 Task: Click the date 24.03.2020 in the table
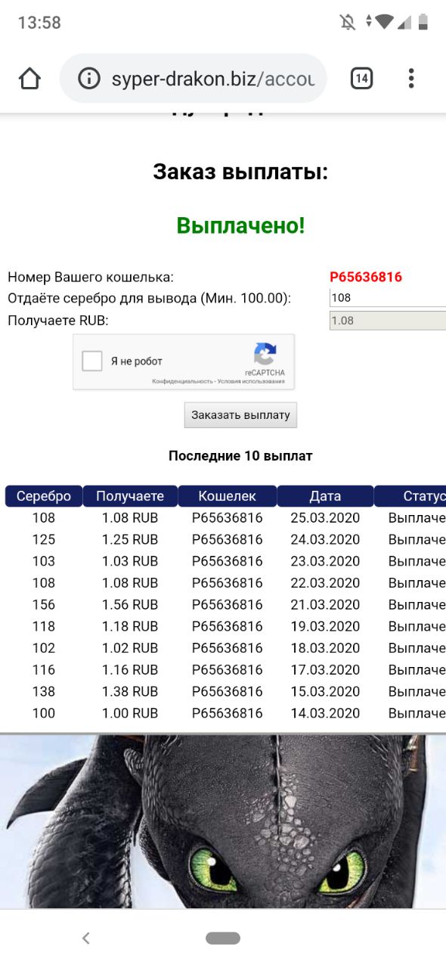[325, 539]
